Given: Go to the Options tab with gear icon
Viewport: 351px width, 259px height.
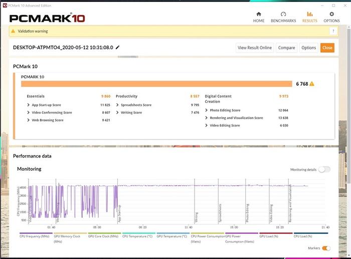Looking at the screenshot, I should pos(331,17).
